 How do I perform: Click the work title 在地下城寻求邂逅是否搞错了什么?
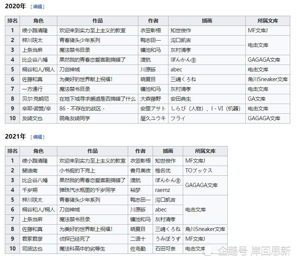tap(98, 99)
